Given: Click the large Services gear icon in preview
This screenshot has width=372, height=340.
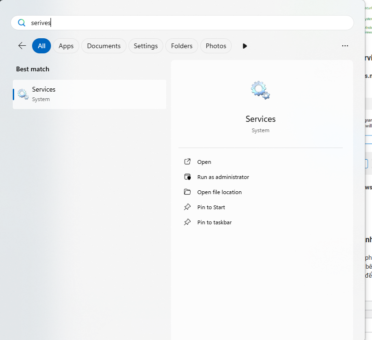Looking at the screenshot, I should click(x=260, y=90).
